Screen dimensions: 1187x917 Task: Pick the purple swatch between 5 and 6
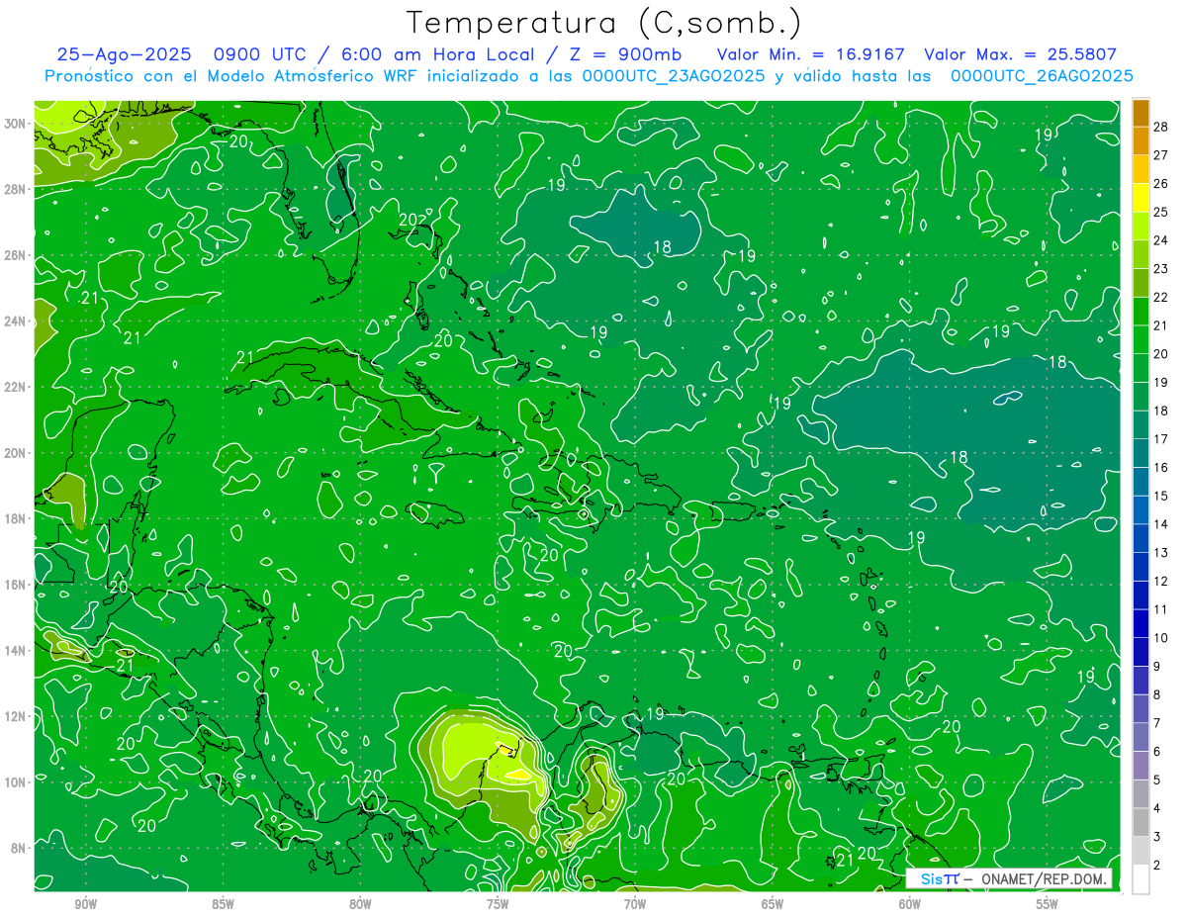tap(1141, 766)
